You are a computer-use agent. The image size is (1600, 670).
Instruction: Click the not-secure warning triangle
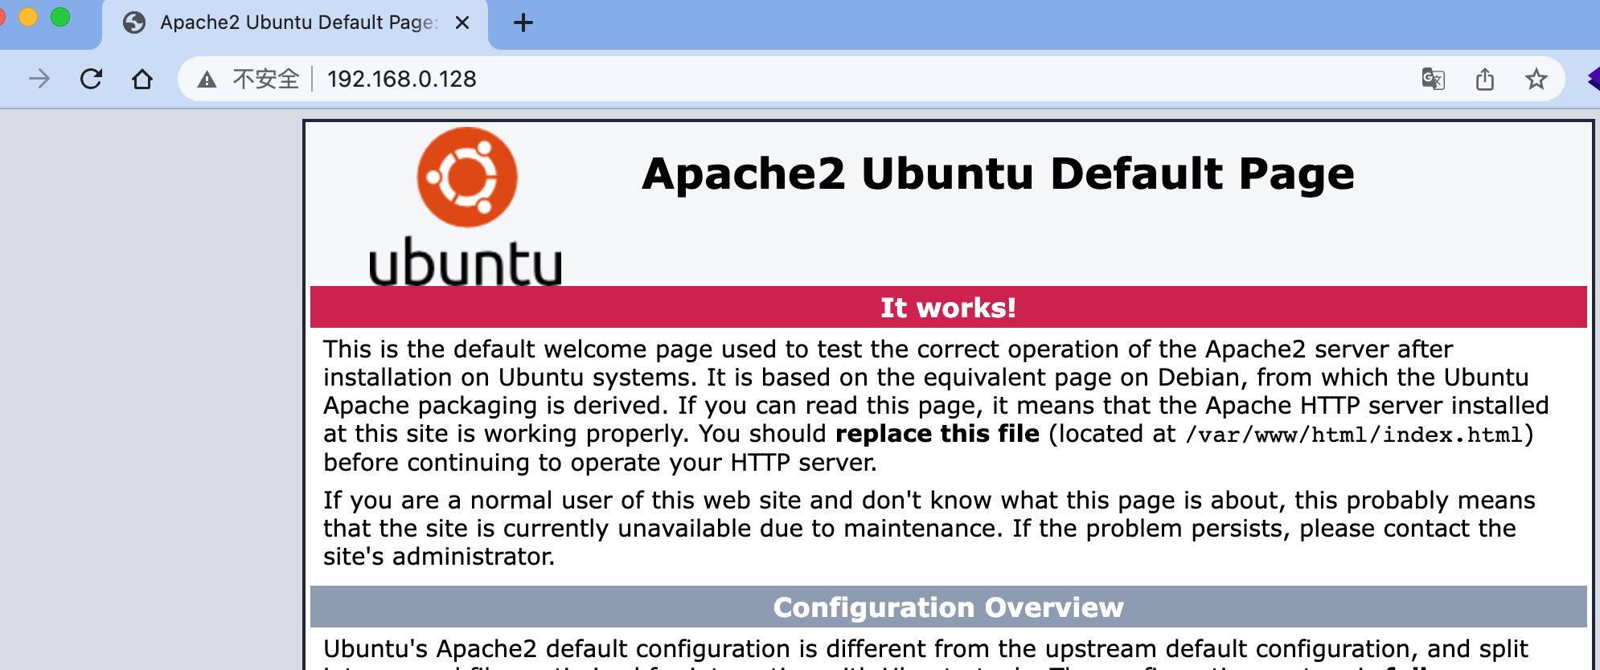coord(207,79)
